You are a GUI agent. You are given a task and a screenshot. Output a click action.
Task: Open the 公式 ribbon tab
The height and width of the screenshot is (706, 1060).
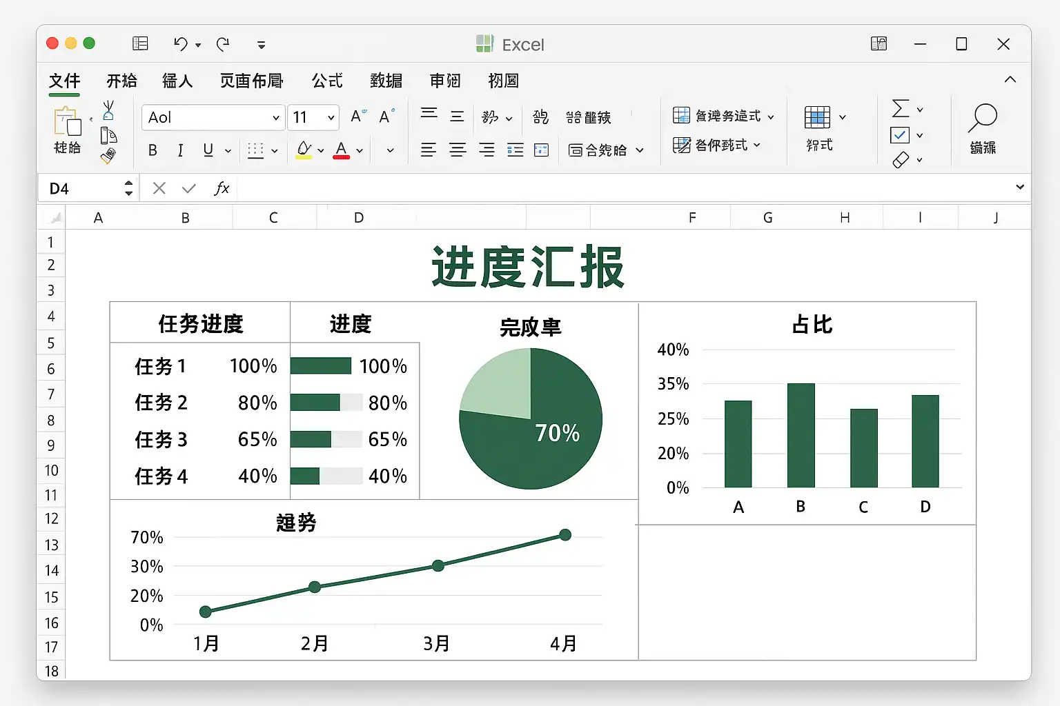pyautogui.click(x=326, y=81)
